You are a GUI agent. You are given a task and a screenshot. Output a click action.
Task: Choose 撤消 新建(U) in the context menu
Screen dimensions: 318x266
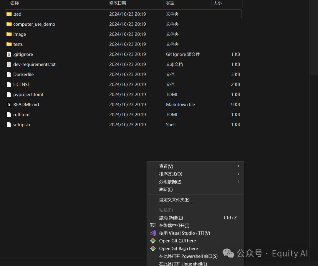tap(196, 218)
